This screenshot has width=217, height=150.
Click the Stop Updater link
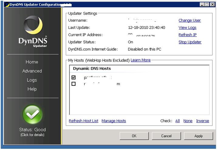pos(190,42)
